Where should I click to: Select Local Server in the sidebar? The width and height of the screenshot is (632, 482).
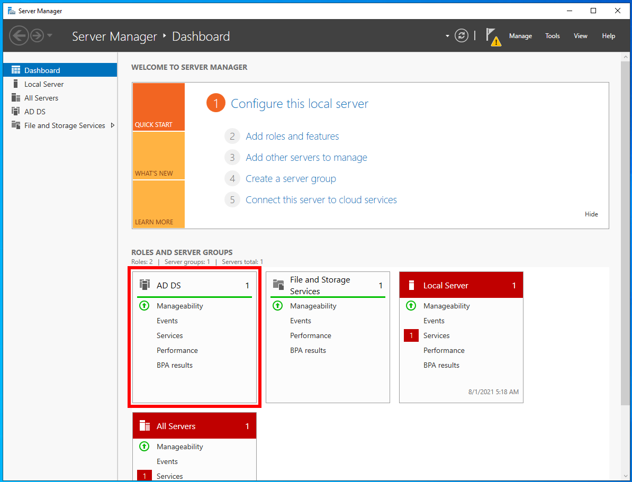(44, 84)
